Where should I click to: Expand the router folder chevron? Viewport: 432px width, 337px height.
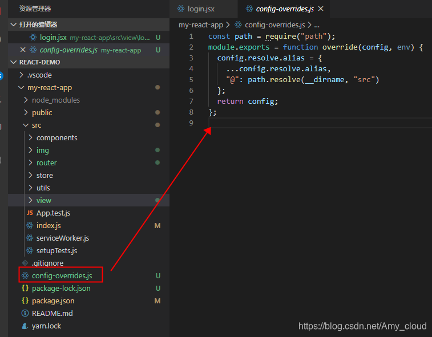tap(31, 163)
